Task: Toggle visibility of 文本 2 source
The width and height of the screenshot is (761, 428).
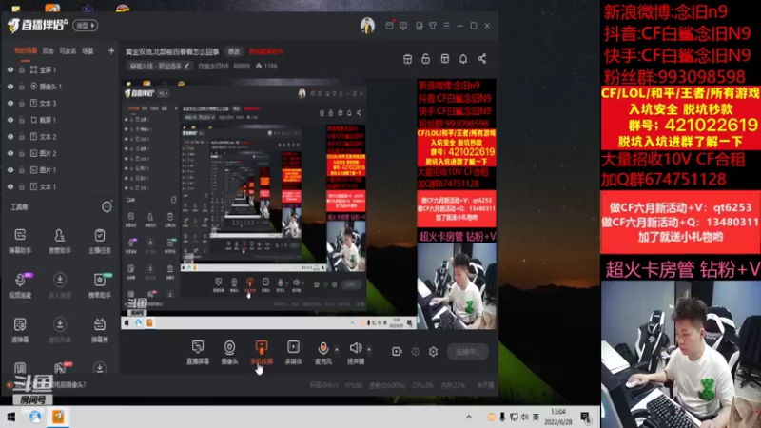Action: [10, 137]
